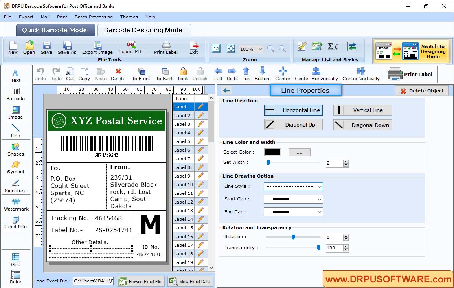
Task: Select the Text tool in sidebar
Action: point(16,76)
